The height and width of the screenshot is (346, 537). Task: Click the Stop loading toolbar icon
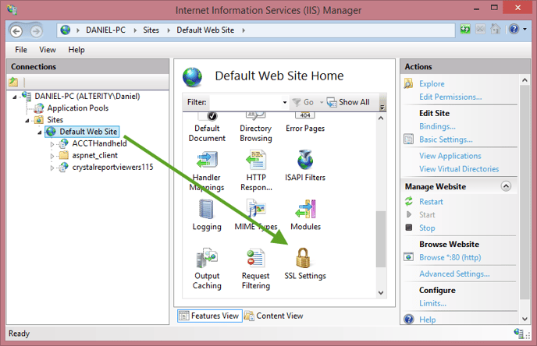(x=480, y=30)
